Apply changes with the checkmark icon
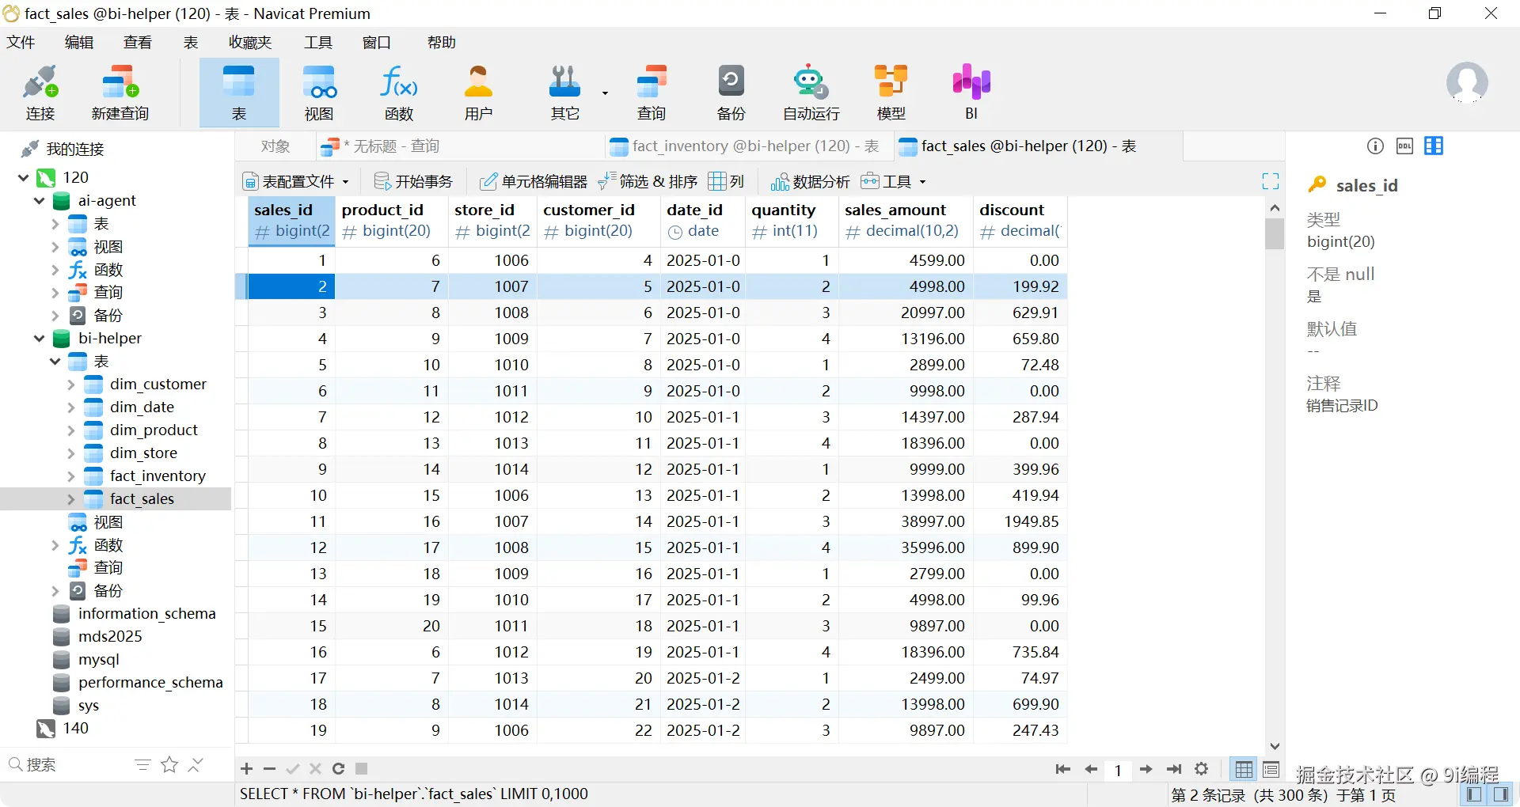 coord(292,768)
